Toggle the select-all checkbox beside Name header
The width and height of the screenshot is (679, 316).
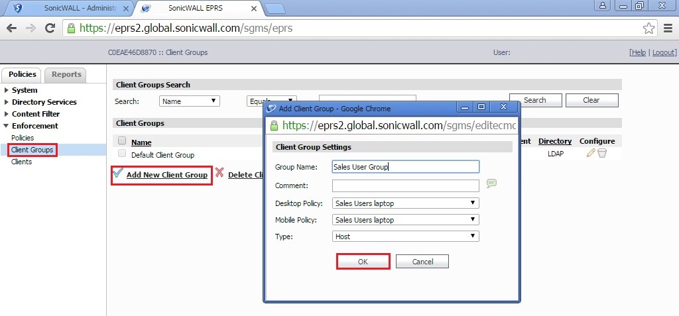pos(122,141)
